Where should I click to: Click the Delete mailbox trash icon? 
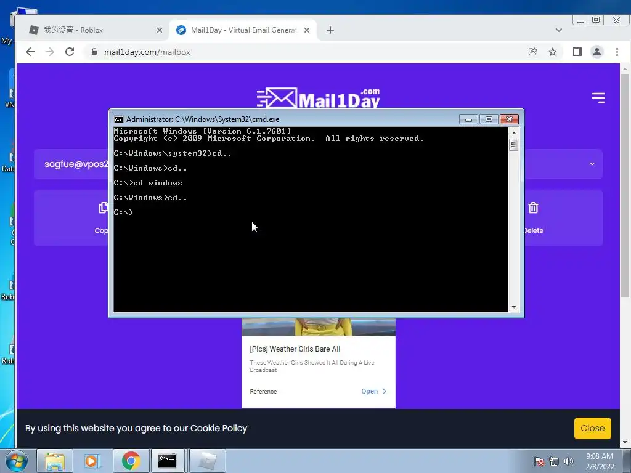[533, 208]
